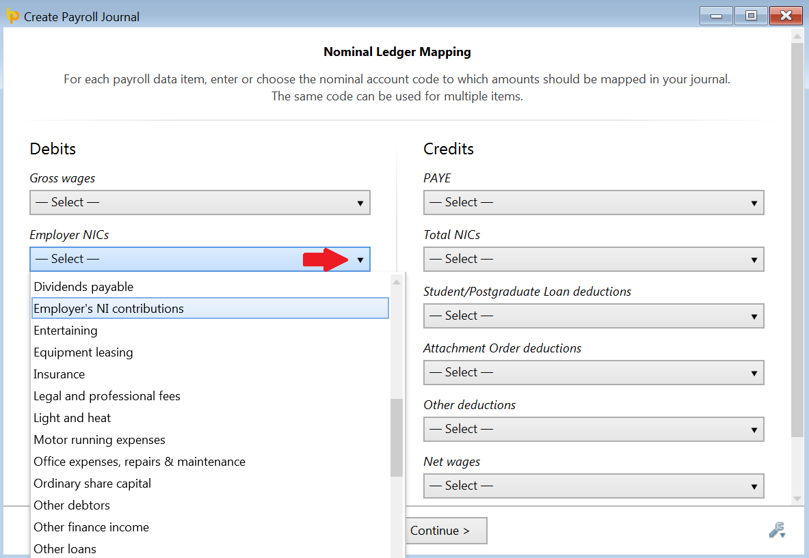Click the main window scroll-up arrow

797,36
